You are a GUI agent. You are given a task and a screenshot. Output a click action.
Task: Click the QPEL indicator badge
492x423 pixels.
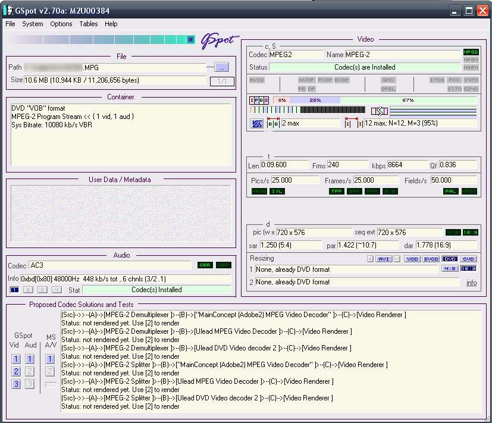click(x=388, y=89)
